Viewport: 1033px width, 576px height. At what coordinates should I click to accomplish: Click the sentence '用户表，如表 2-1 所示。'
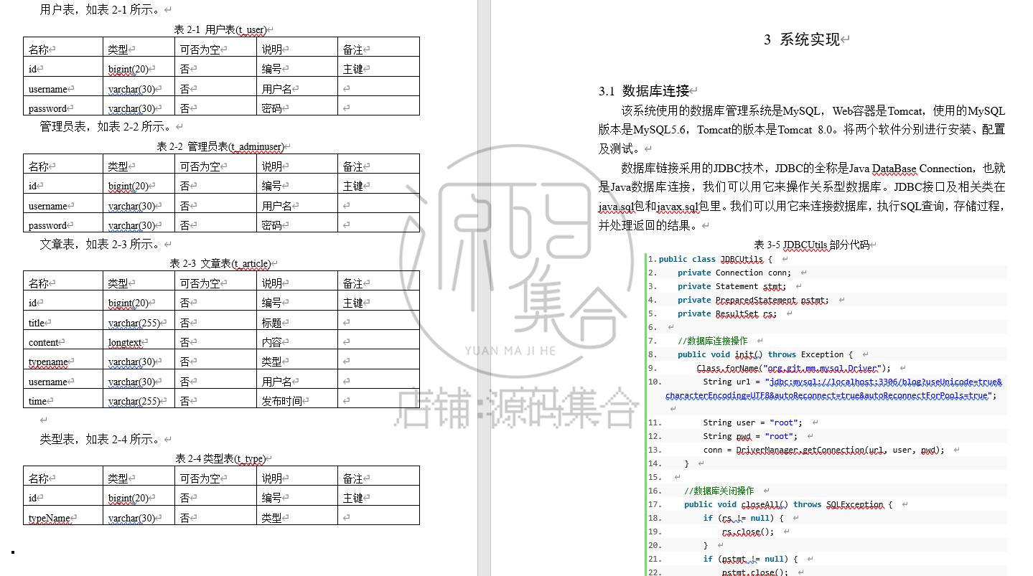pos(102,10)
